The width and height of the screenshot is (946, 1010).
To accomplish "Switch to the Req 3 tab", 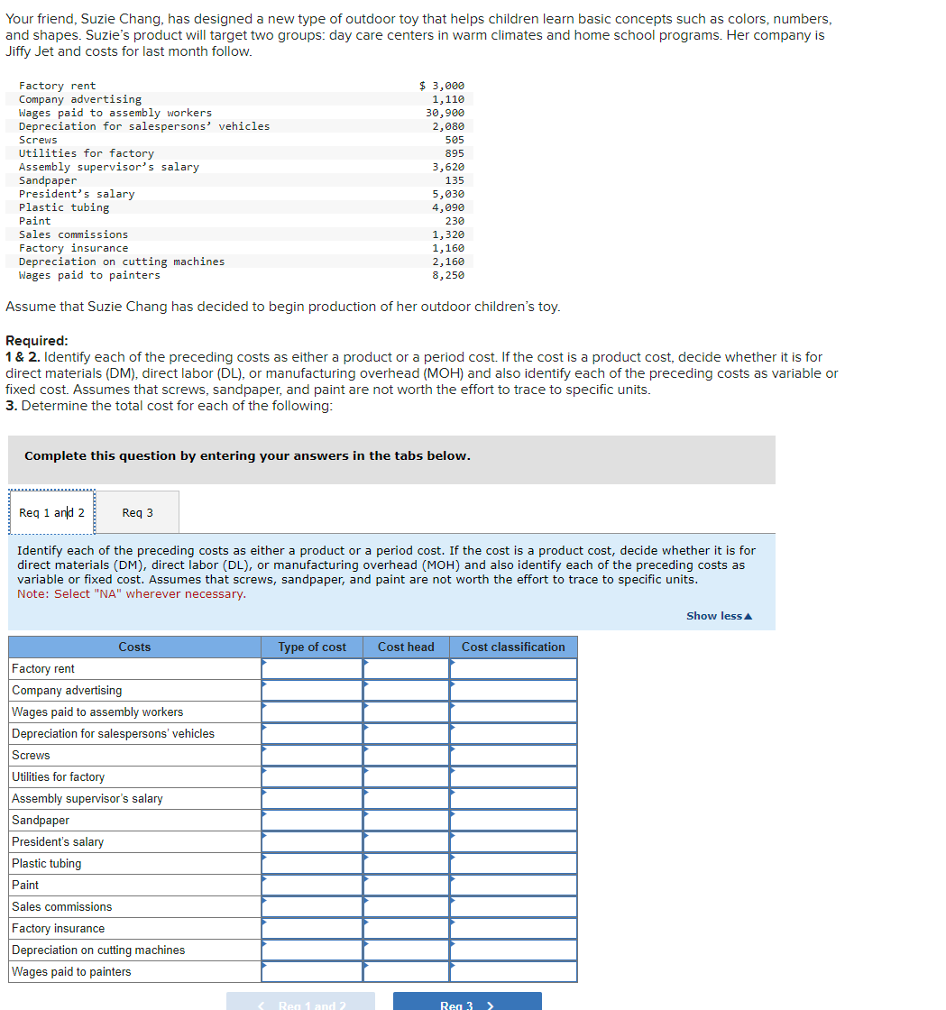I will 136,512.
